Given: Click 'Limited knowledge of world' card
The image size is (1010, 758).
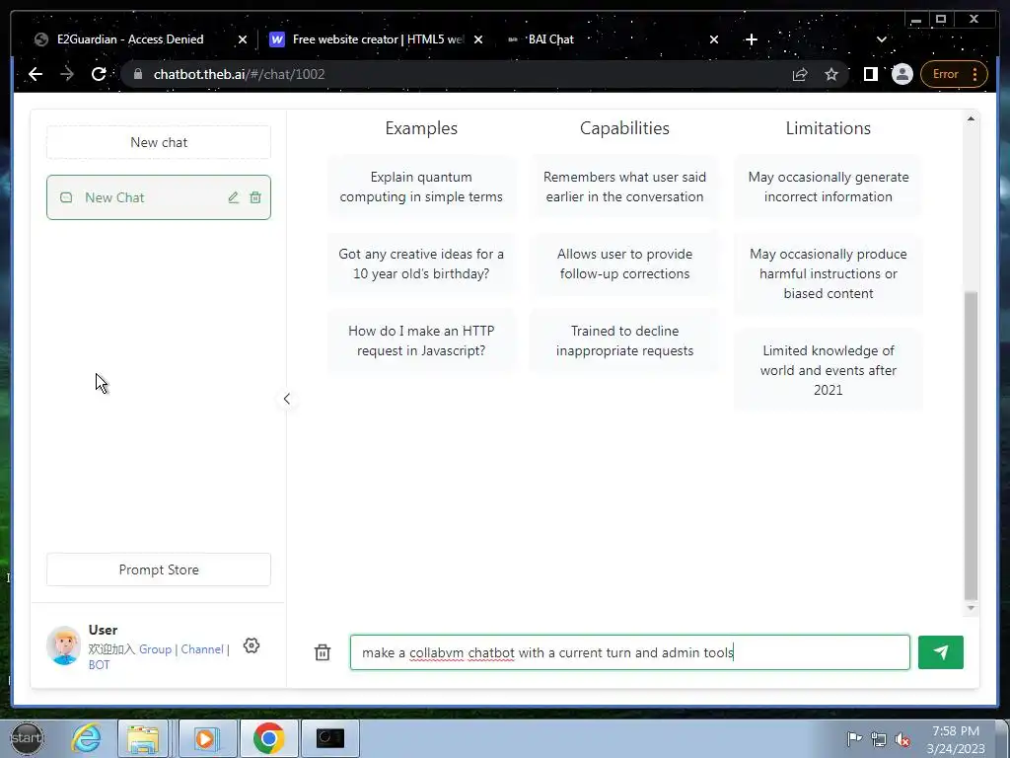Looking at the screenshot, I should click(x=829, y=370).
